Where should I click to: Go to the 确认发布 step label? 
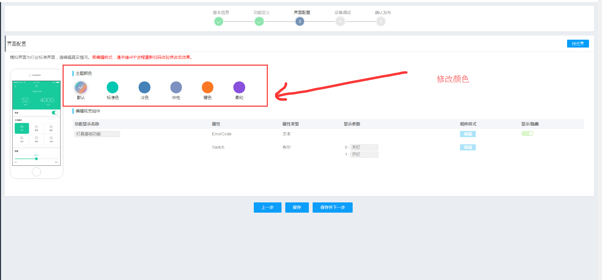coord(383,13)
